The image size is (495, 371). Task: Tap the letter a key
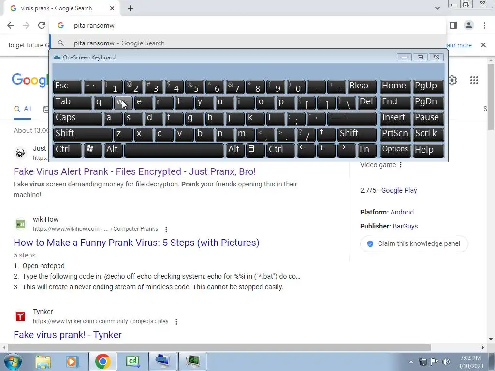(x=113, y=118)
